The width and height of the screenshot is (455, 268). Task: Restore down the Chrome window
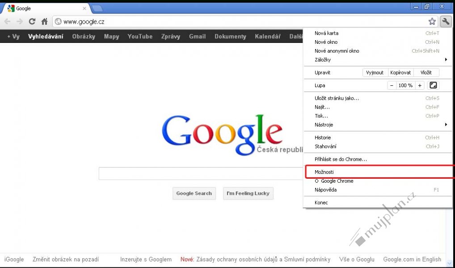tap(426, 7)
